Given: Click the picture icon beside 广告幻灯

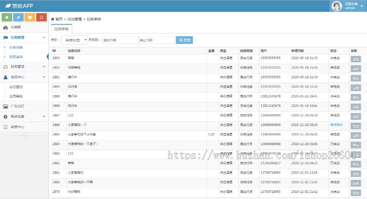Looking at the screenshot, I should (x=5, y=106).
